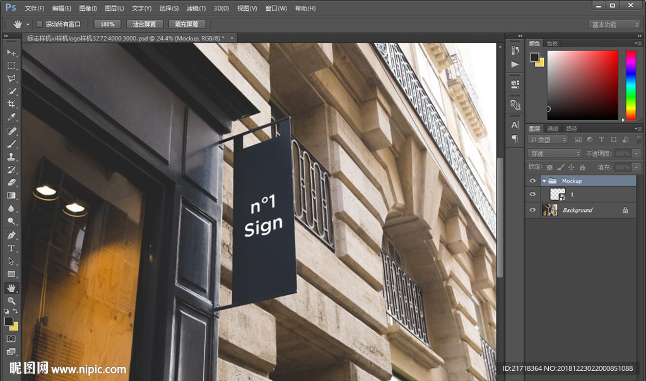The width and height of the screenshot is (646, 381).
Task: Change the screen mode icon
Action: coord(11,351)
